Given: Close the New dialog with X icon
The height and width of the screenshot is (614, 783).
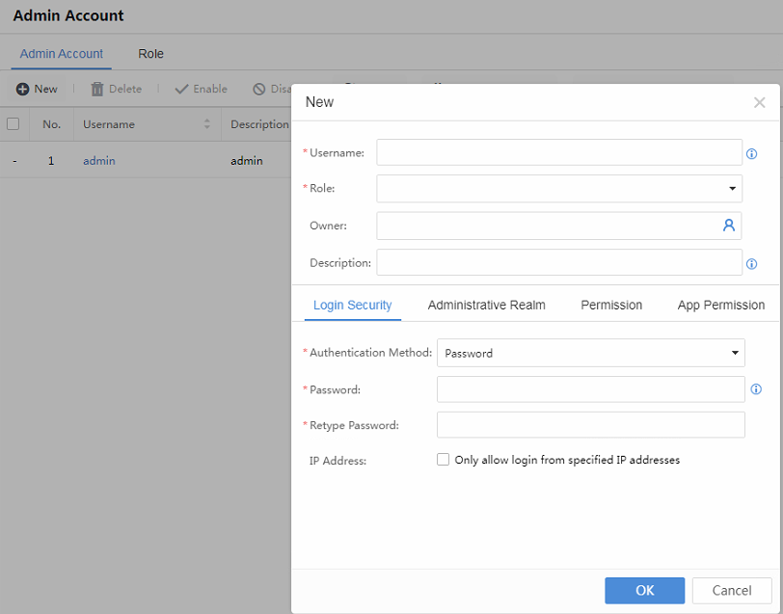Looking at the screenshot, I should [759, 102].
